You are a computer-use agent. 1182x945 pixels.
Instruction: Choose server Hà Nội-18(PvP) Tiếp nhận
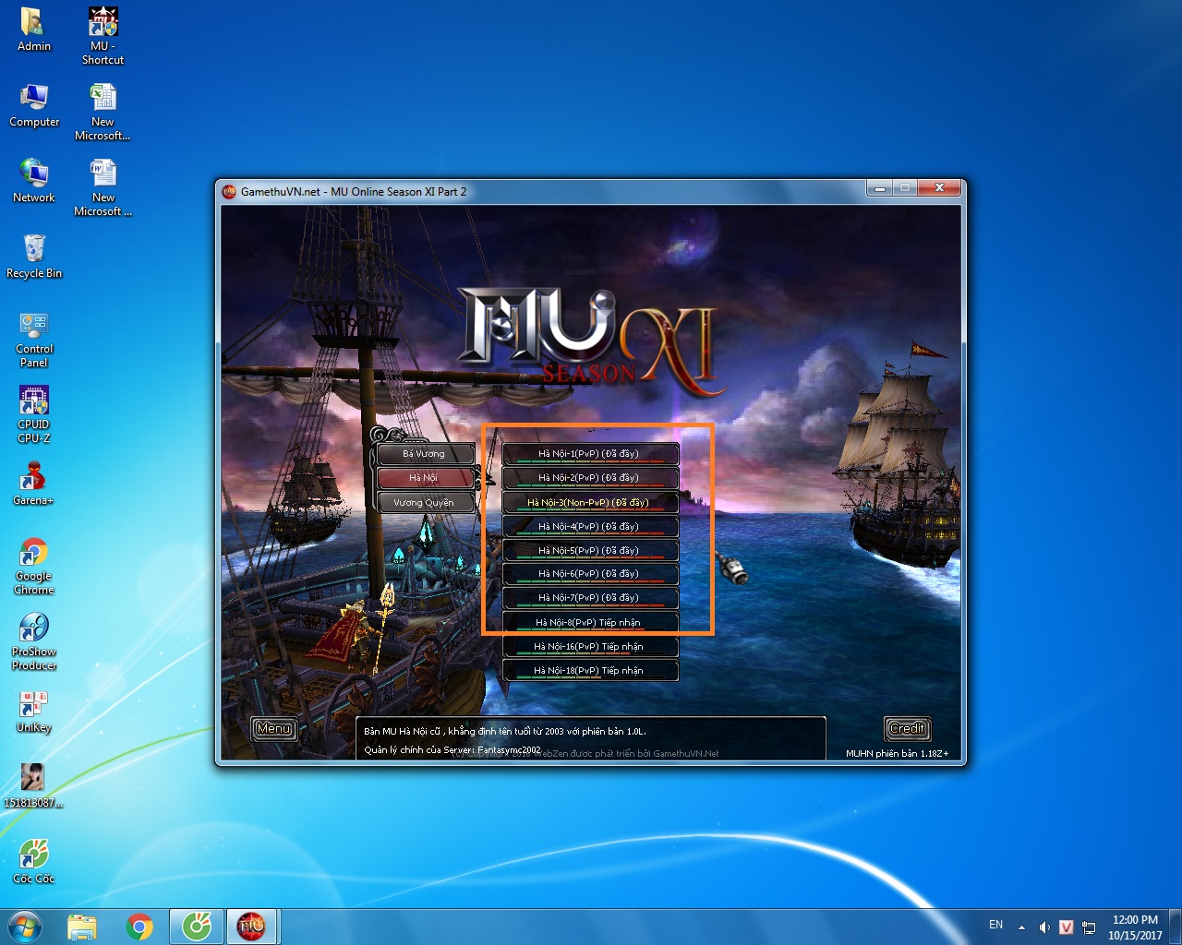click(x=590, y=670)
